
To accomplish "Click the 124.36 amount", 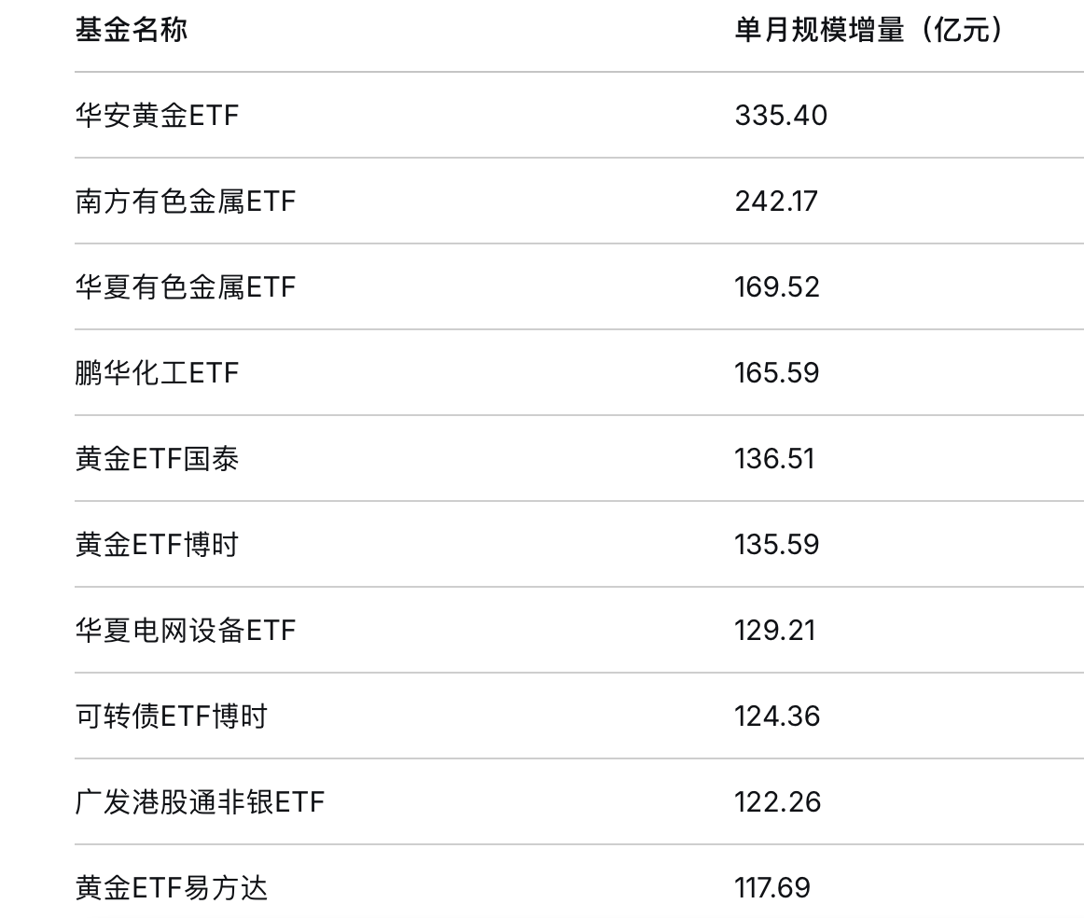I will (x=777, y=716).
